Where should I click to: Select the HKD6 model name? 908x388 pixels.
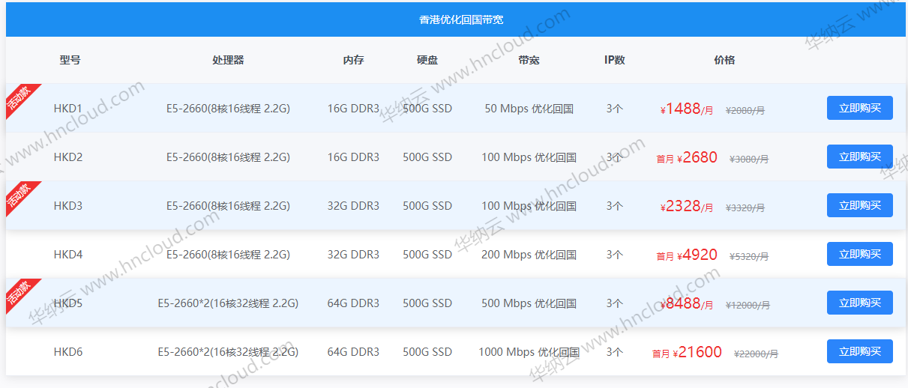[68, 352]
